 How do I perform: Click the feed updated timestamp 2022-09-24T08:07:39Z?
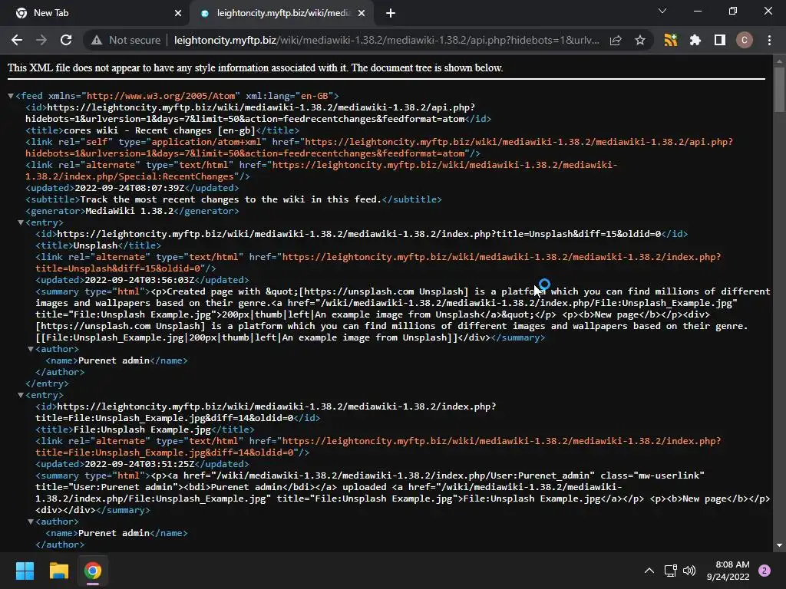point(130,189)
